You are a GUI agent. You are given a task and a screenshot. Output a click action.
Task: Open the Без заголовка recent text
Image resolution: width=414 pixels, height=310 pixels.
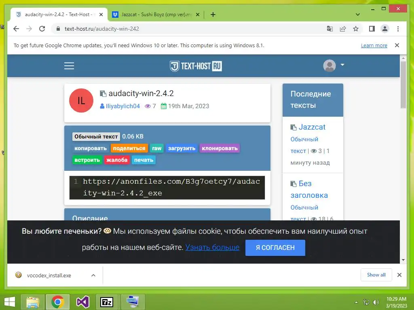pos(309,189)
